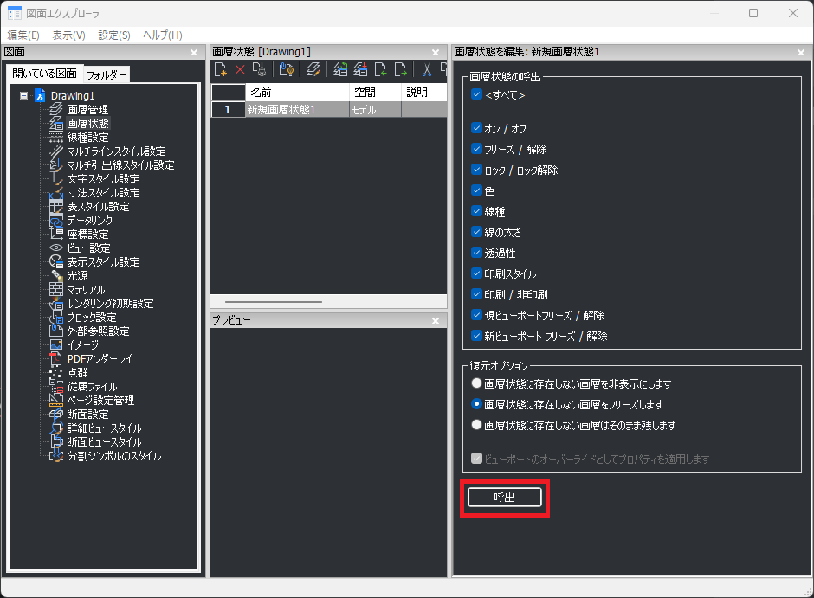Open ビュー設定 with the eye icon

coord(56,248)
